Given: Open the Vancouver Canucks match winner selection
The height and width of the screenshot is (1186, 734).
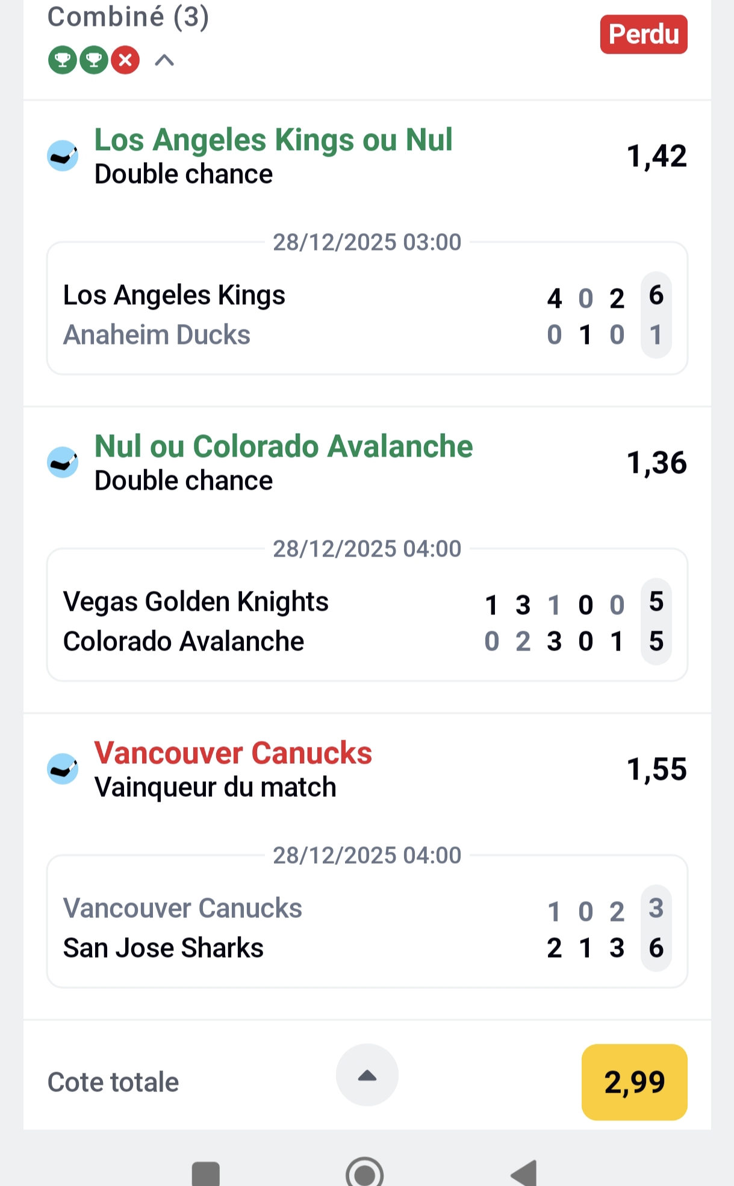Looking at the screenshot, I should [x=233, y=754].
